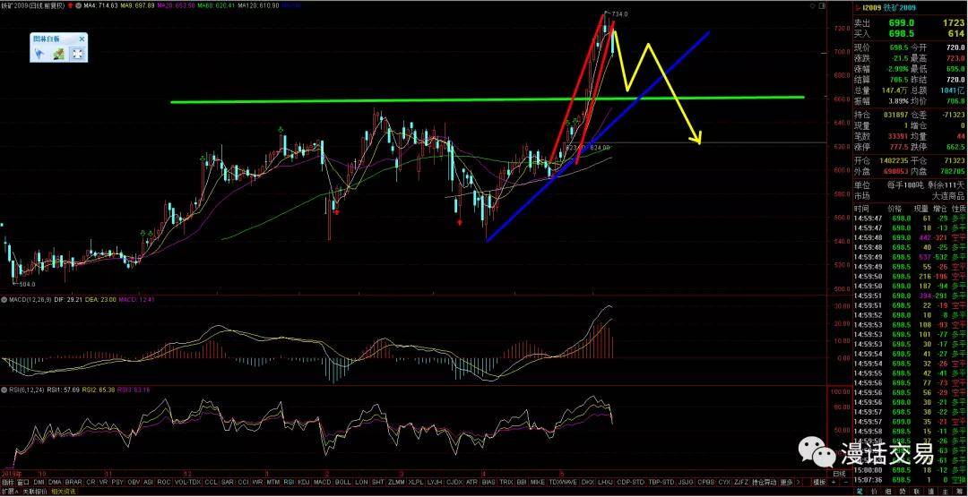Select the pencil drawing tool in the whiteboard panel
The height and width of the screenshot is (497, 968).
pyautogui.click(x=59, y=54)
